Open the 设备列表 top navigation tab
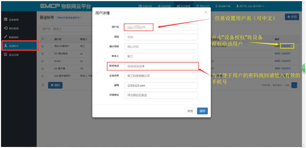Screen dimensions: 306x148 click(x=146, y=6)
